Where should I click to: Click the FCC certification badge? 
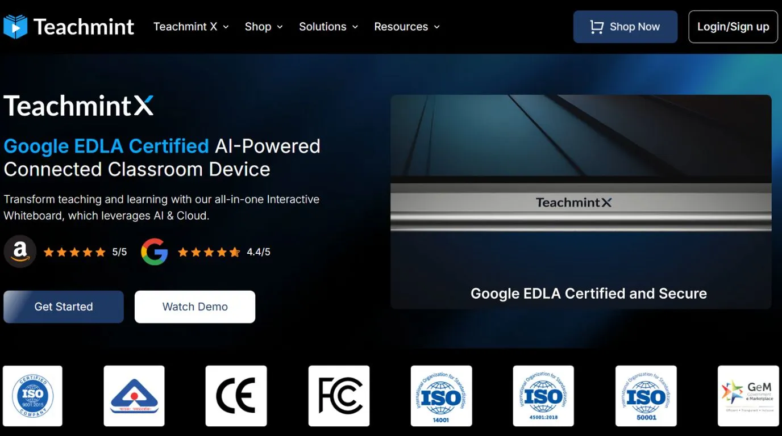click(x=339, y=396)
